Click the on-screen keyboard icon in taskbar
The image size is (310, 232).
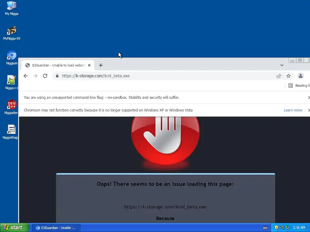point(265,228)
